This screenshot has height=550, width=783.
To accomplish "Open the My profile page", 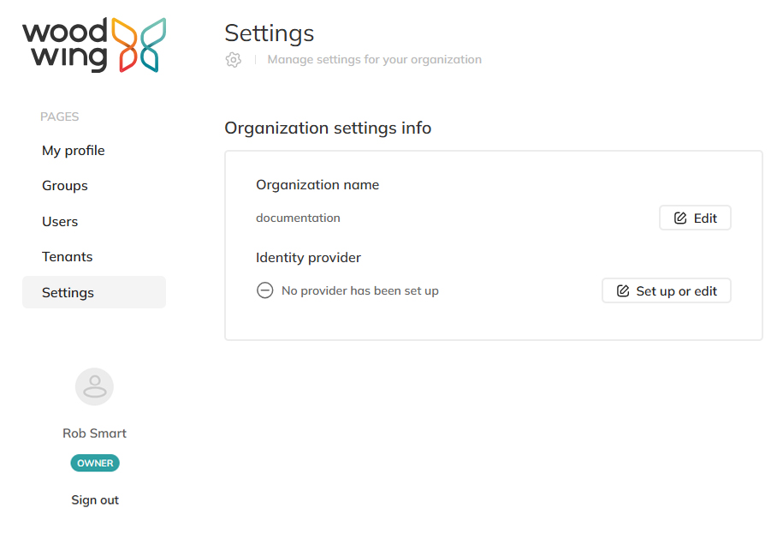I will click(74, 151).
